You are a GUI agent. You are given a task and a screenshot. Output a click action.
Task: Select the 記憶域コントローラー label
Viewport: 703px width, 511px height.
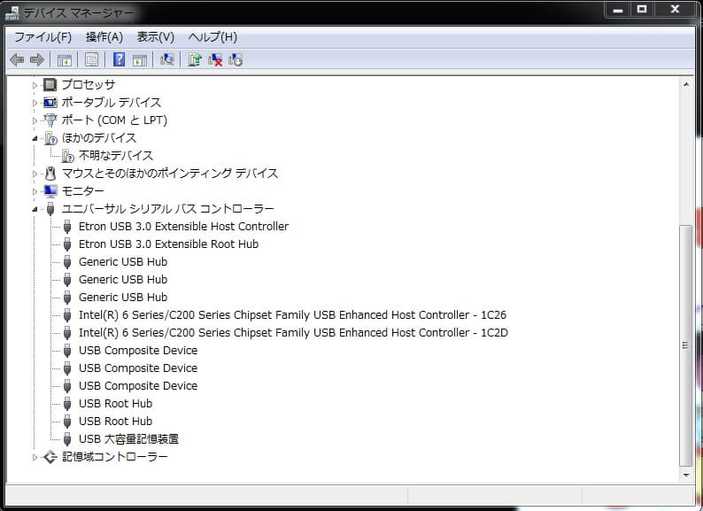(x=115, y=457)
